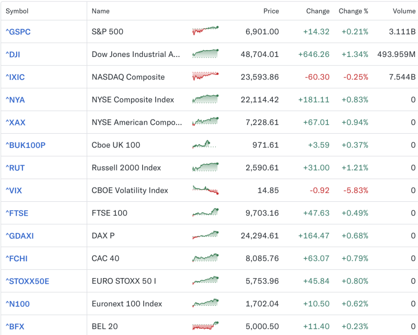Open the ^VIX quote page
The width and height of the screenshot is (418, 335).
click(13, 190)
